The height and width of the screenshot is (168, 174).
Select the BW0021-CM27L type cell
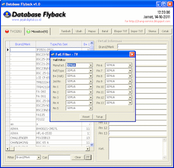tap(59, 128)
